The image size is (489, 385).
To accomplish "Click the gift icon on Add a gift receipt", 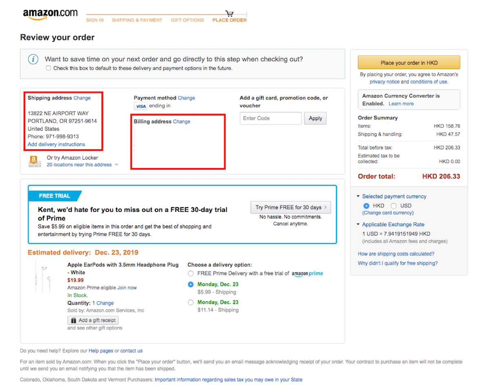I will point(73,321).
